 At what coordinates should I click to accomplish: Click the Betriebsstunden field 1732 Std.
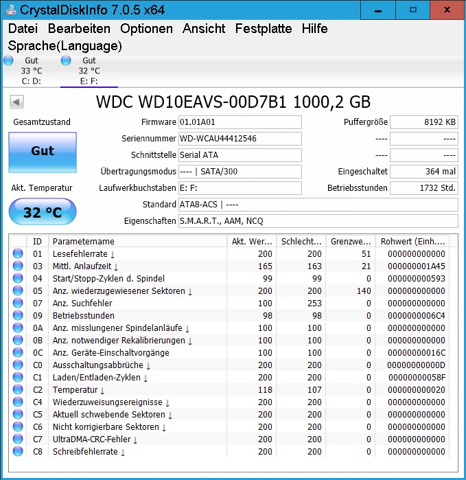point(424,188)
